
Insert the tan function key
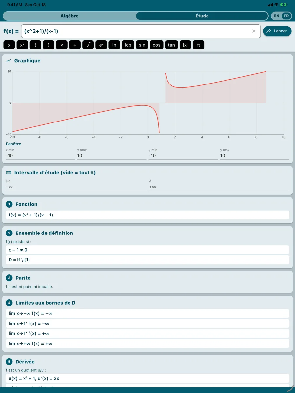click(x=171, y=45)
